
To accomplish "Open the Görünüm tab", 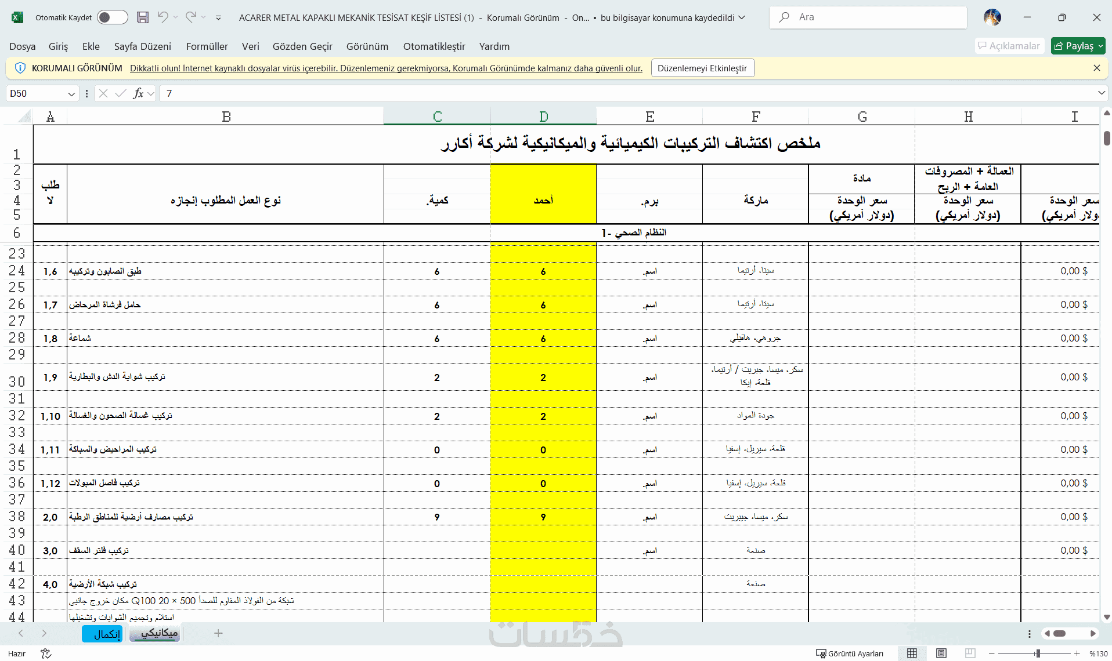I will click(367, 46).
